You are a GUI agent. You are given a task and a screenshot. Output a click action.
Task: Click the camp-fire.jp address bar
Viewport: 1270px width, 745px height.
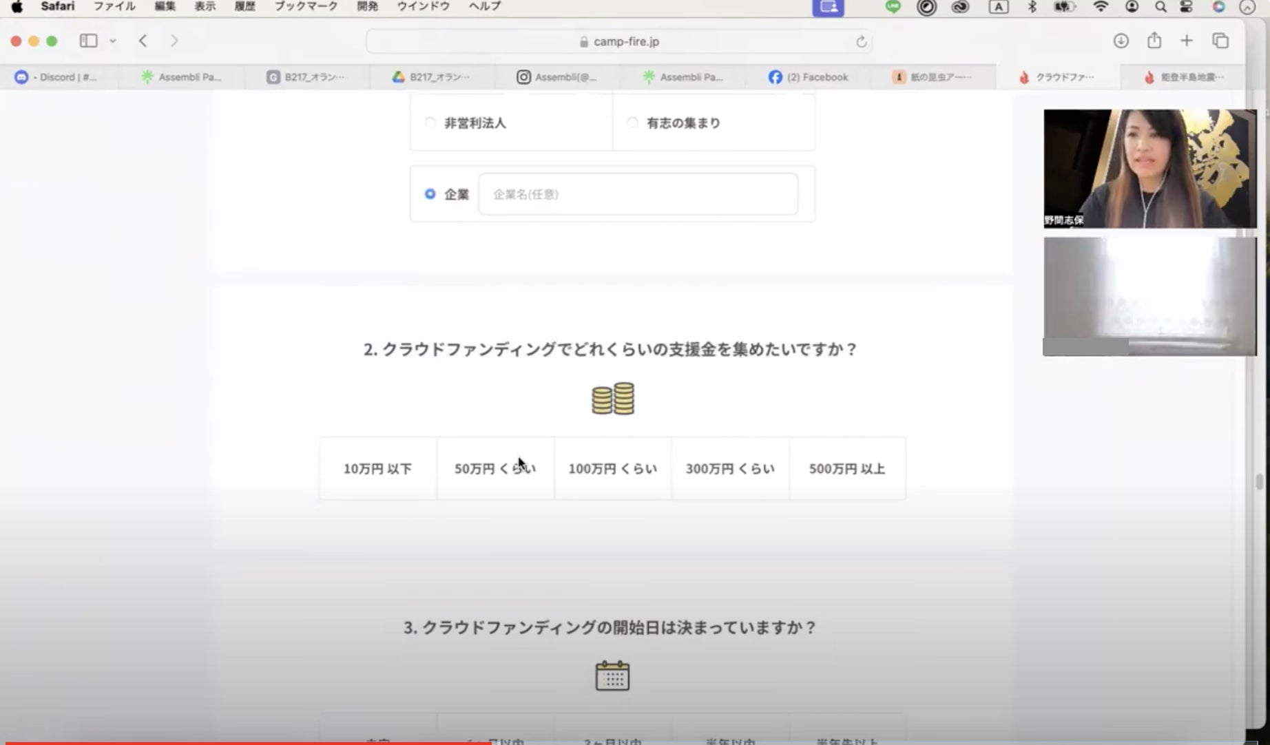point(619,42)
